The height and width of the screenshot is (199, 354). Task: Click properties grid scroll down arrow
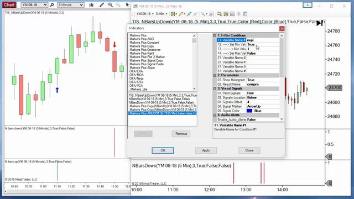click(282, 119)
